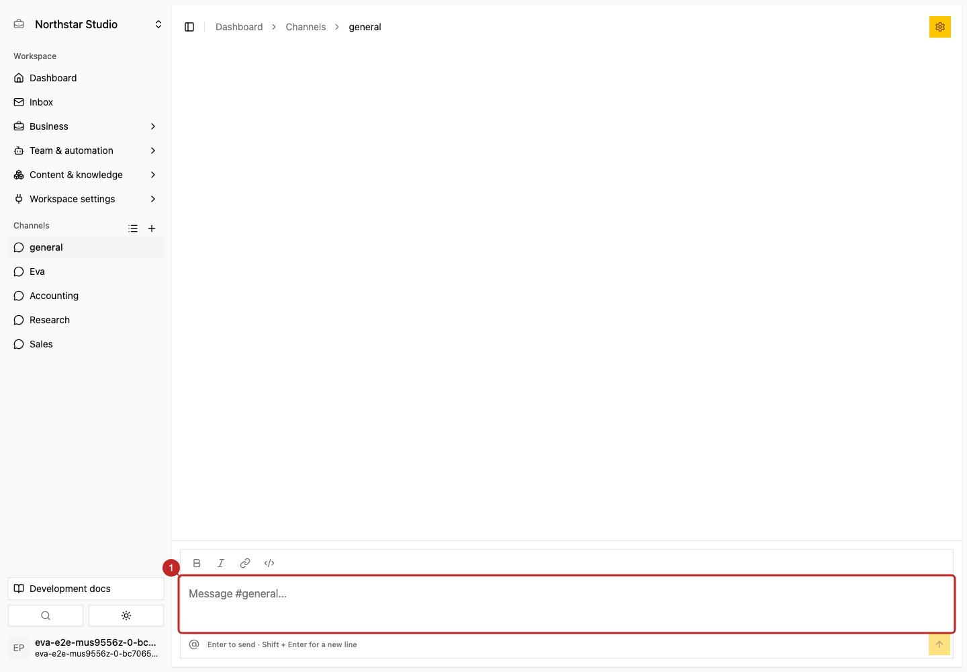
Task: Insert code formatting in the message
Action: point(269,563)
